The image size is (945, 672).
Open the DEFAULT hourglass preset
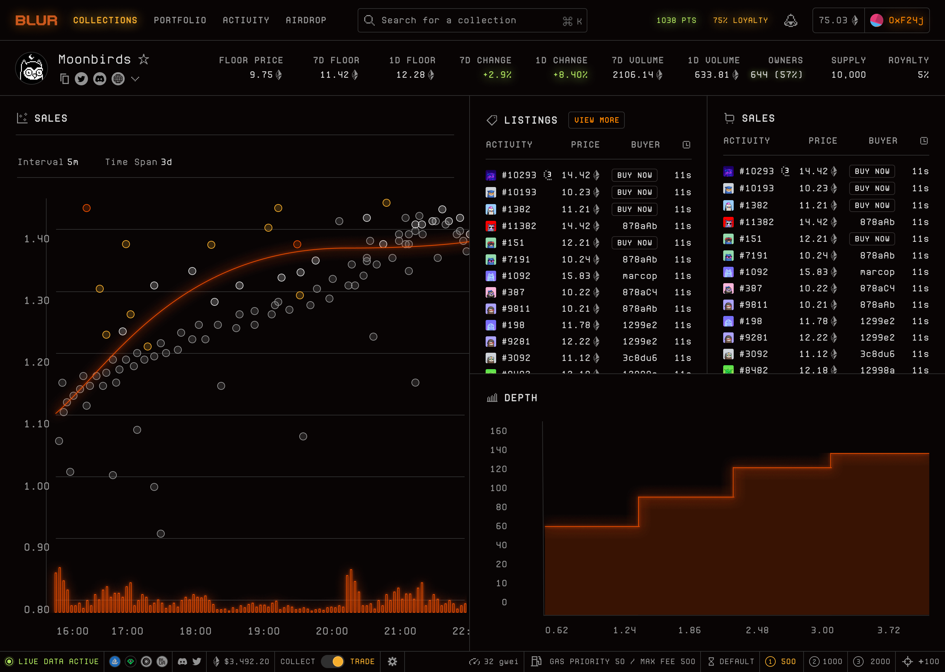pos(731,661)
